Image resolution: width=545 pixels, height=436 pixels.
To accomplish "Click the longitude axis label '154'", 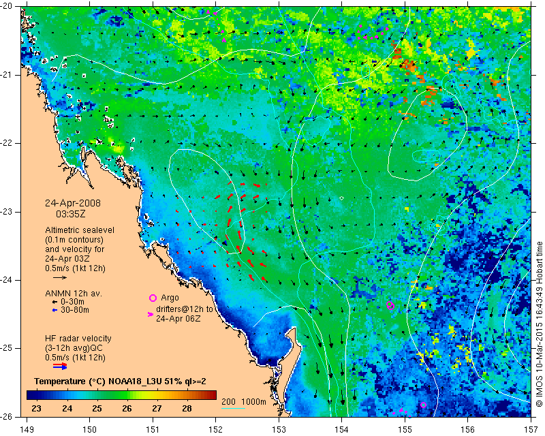I will pos(342,430).
